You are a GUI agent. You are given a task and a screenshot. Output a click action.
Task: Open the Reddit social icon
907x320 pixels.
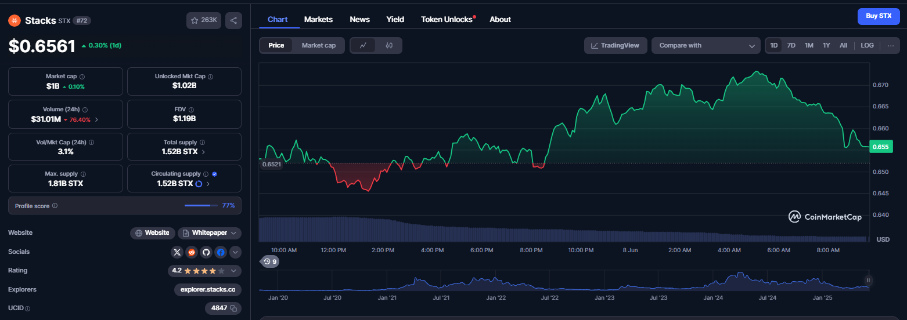pyautogui.click(x=192, y=252)
